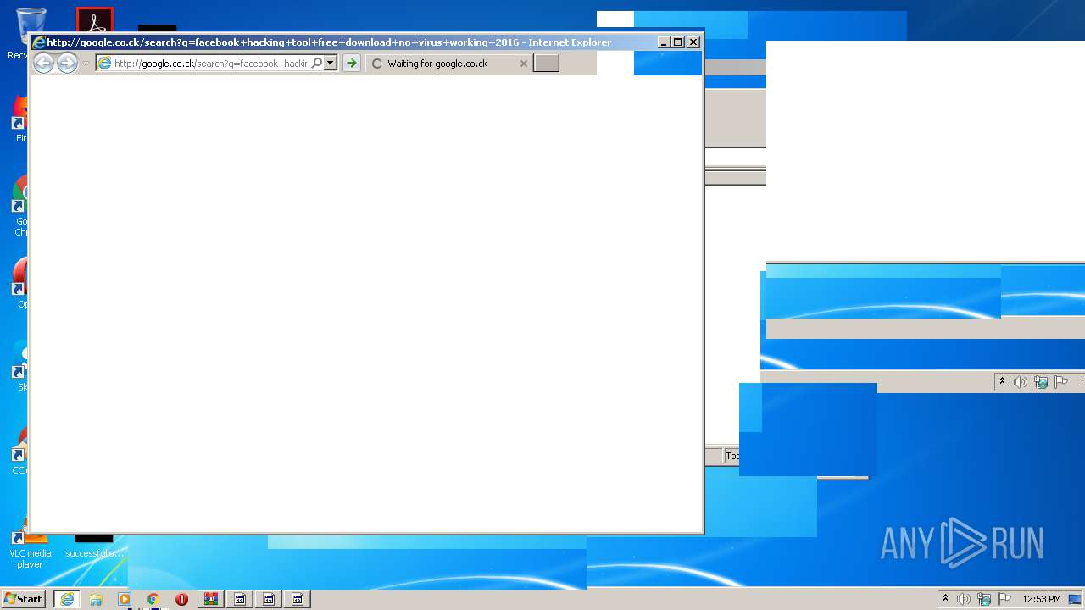1085x610 pixels.
Task: Click volume speaker icon beside the 12:53 PM clock
Action: [x=964, y=599]
